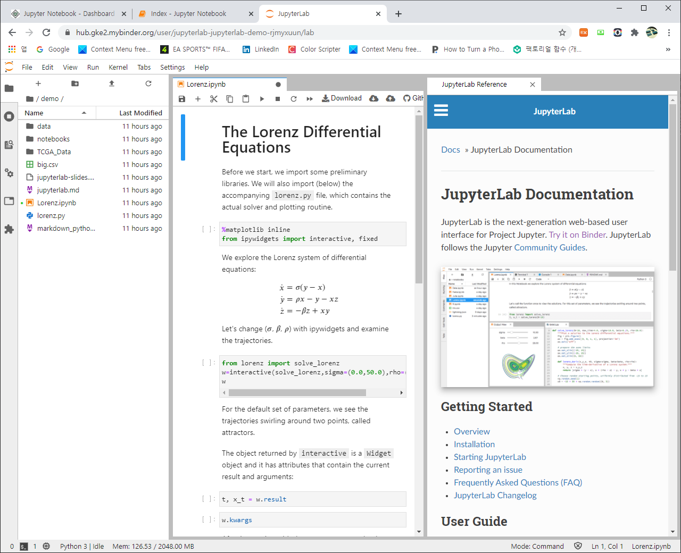Viewport: 681px width, 553px height.
Task: Sort files by Last Modified column
Action: (132, 113)
